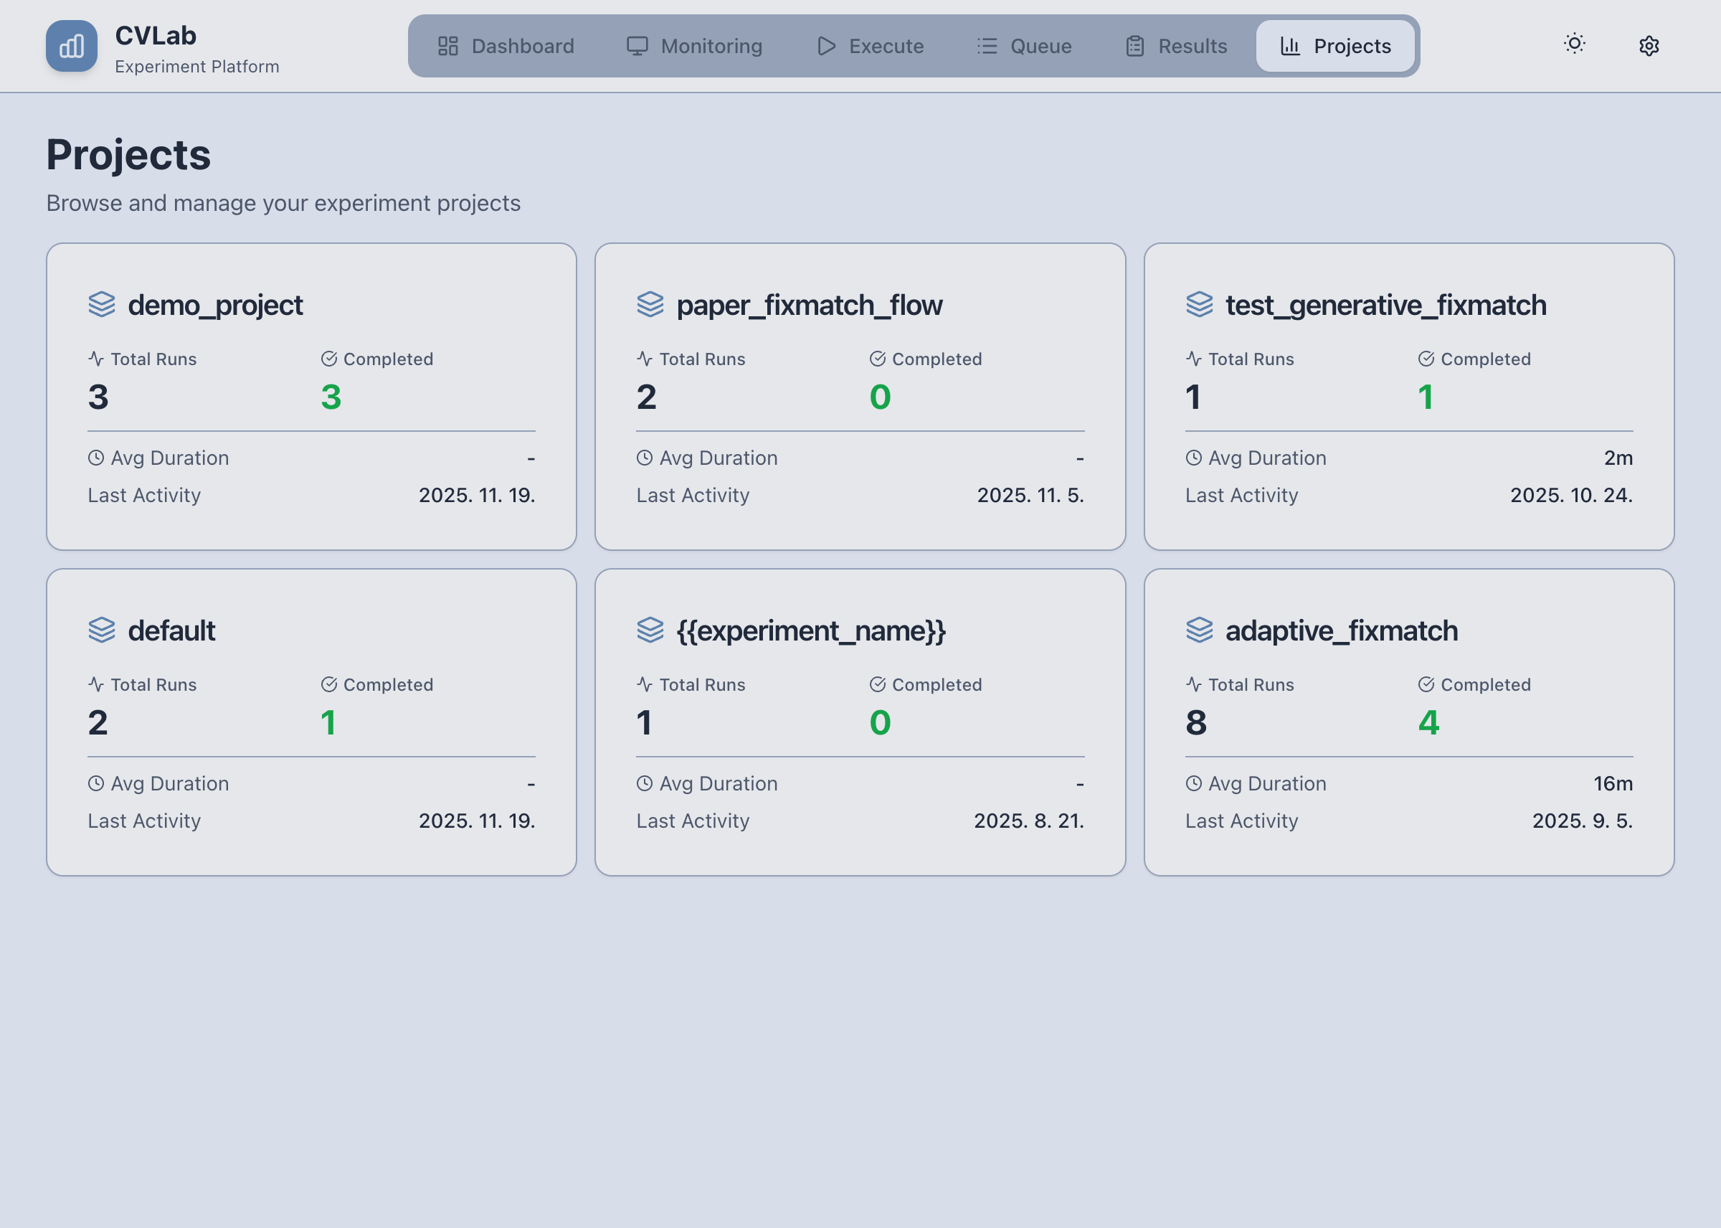Open the {{experiment_name}} project card
The height and width of the screenshot is (1228, 1721).
(859, 722)
